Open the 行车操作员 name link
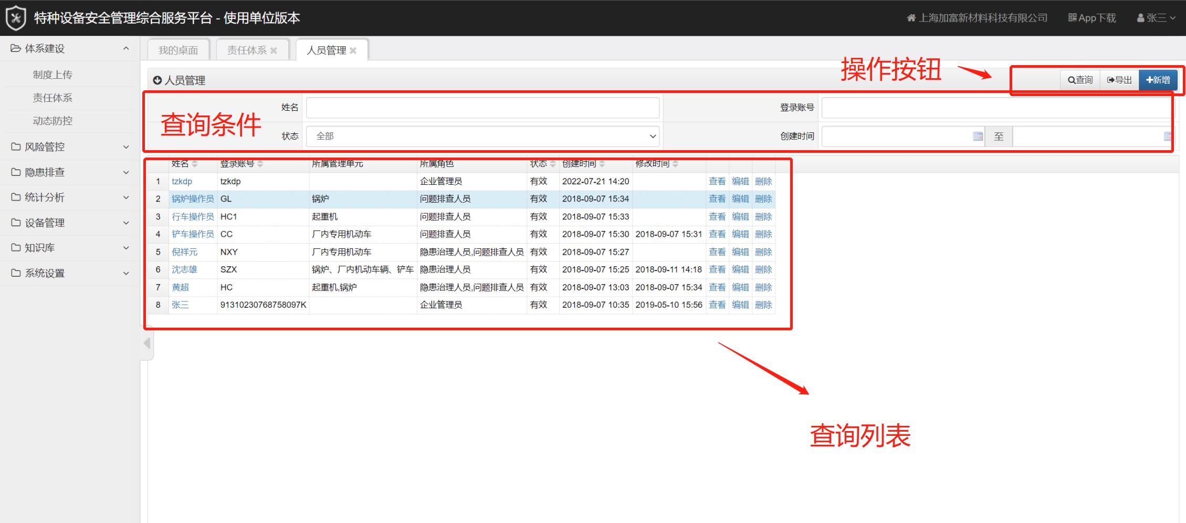This screenshot has height=523, width=1186. tap(193, 216)
